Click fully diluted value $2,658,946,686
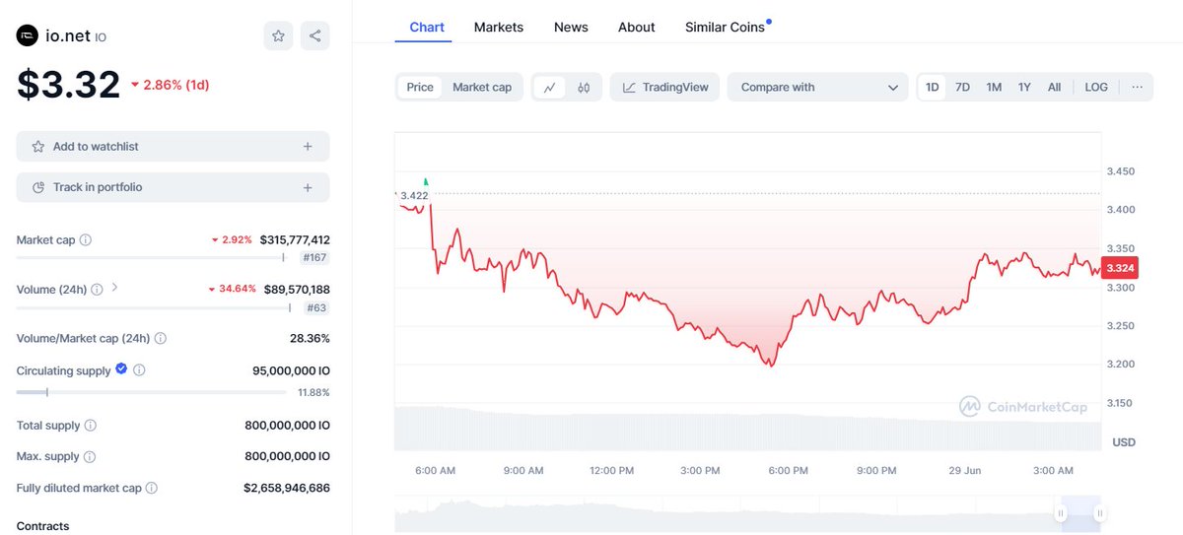Viewport: 1183px width, 535px height. click(x=287, y=488)
